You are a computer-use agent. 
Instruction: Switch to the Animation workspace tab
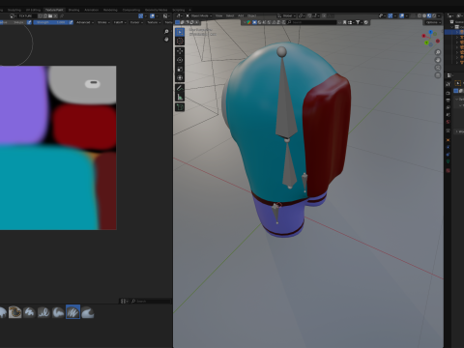point(92,10)
